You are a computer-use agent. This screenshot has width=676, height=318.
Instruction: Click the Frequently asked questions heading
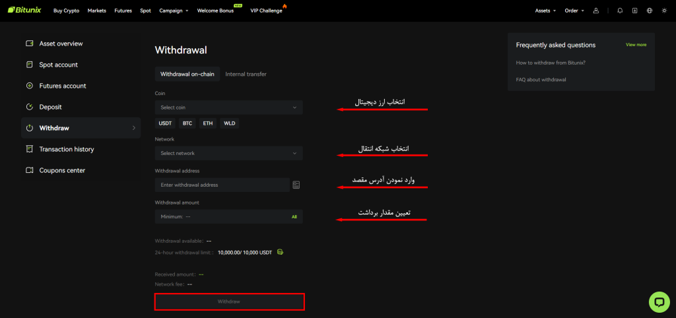coord(556,45)
